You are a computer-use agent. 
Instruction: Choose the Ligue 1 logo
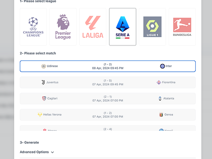pyautogui.click(x=152, y=27)
